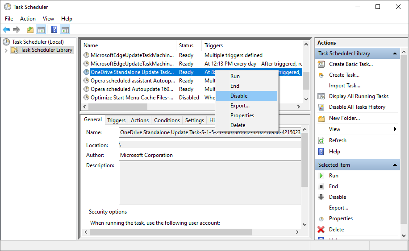The height and width of the screenshot is (251, 409).
Task: Click Import Task... in Actions pane
Action: [x=345, y=86]
